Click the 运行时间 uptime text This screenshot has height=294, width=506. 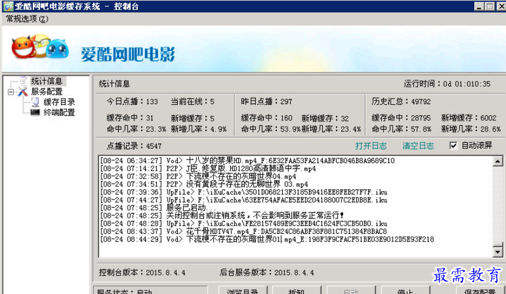tap(447, 84)
